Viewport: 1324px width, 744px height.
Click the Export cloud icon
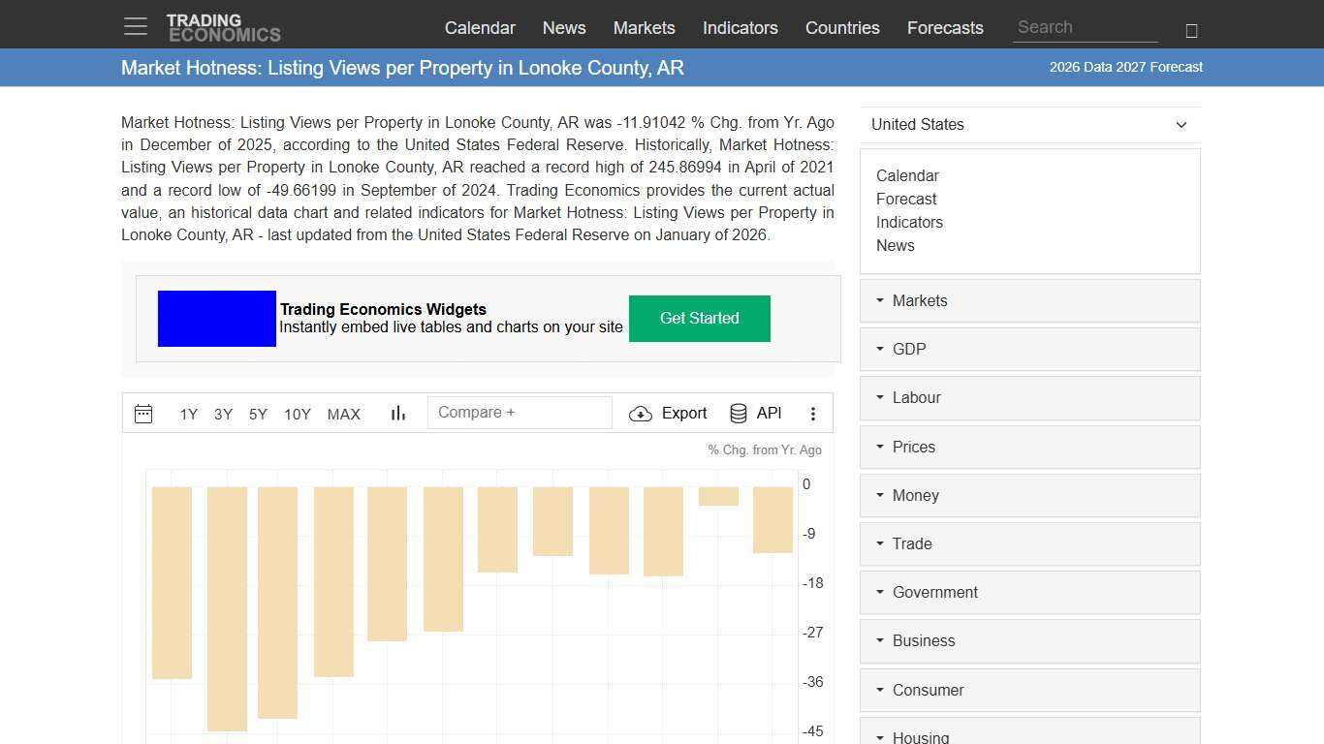[x=641, y=414]
